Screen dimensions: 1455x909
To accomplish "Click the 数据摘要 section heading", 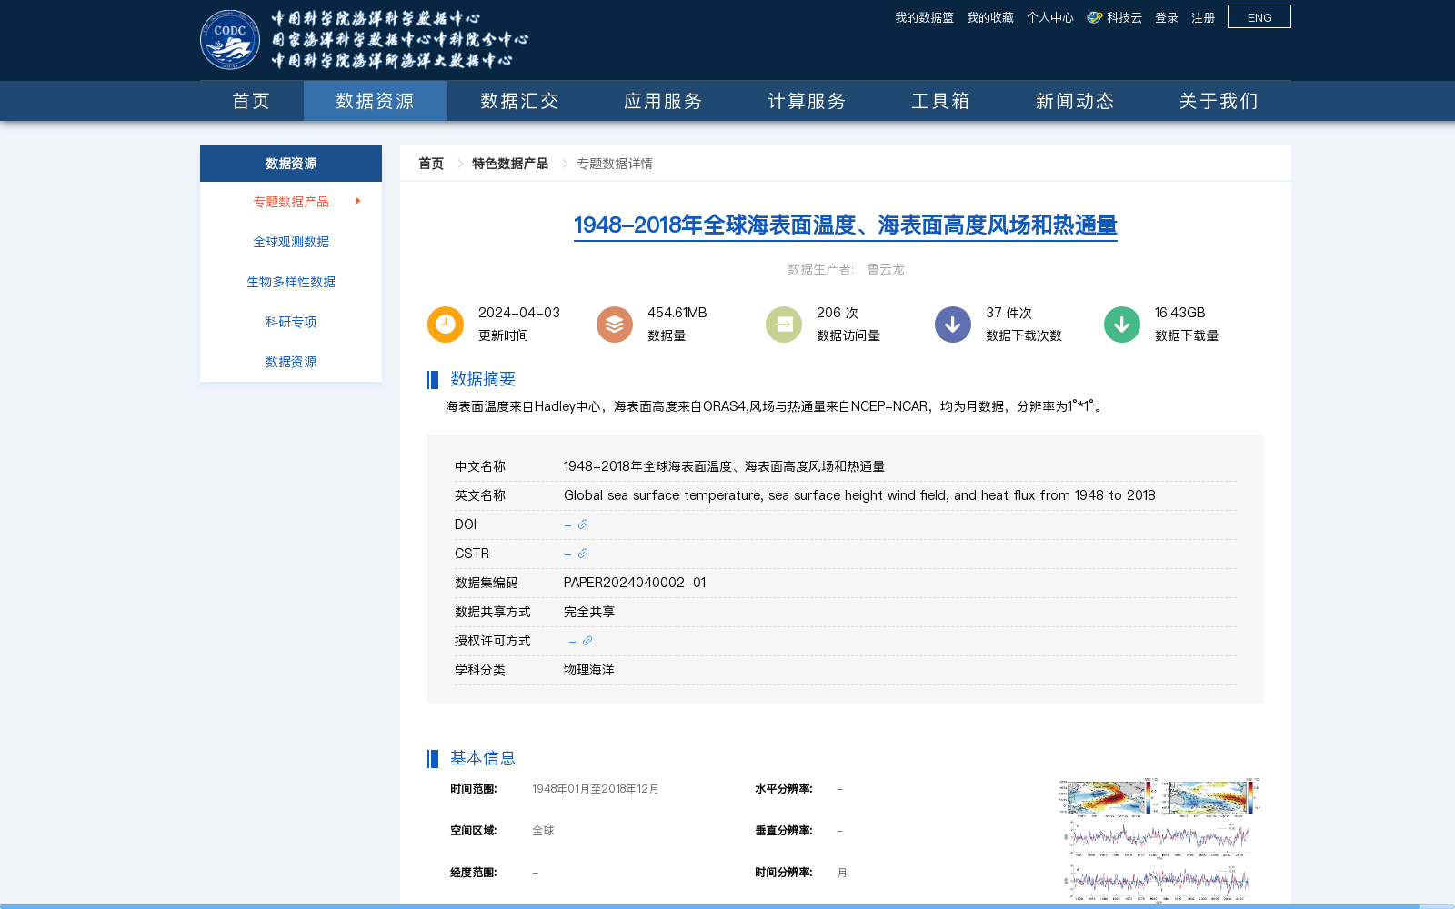I will (483, 379).
